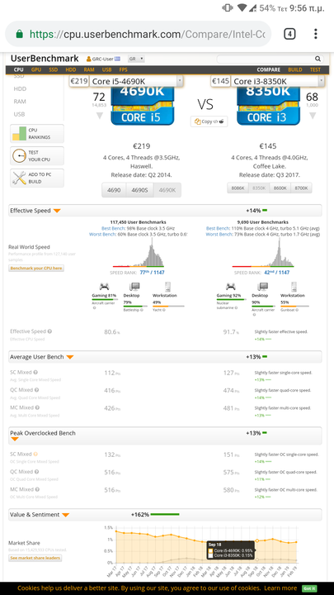Image resolution: width=334 pixels, height=595 pixels.
Task: Open Chrome's three-dot overflow menu
Action: tap(315, 34)
